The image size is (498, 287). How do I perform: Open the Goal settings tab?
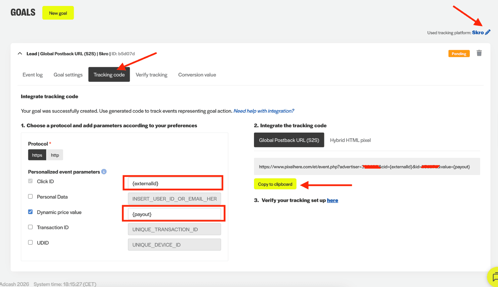pos(68,75)
